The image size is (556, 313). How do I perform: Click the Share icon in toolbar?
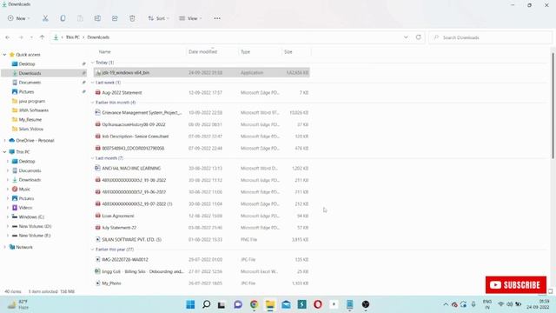click(115, 18)
